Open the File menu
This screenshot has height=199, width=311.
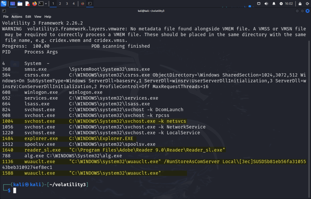(6, 17)
